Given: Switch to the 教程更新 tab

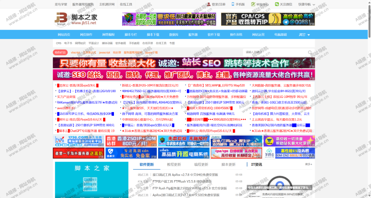Looking at the screenshot, I should 174,165.
